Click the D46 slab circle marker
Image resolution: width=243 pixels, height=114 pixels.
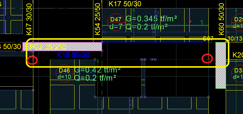point(65,73)
